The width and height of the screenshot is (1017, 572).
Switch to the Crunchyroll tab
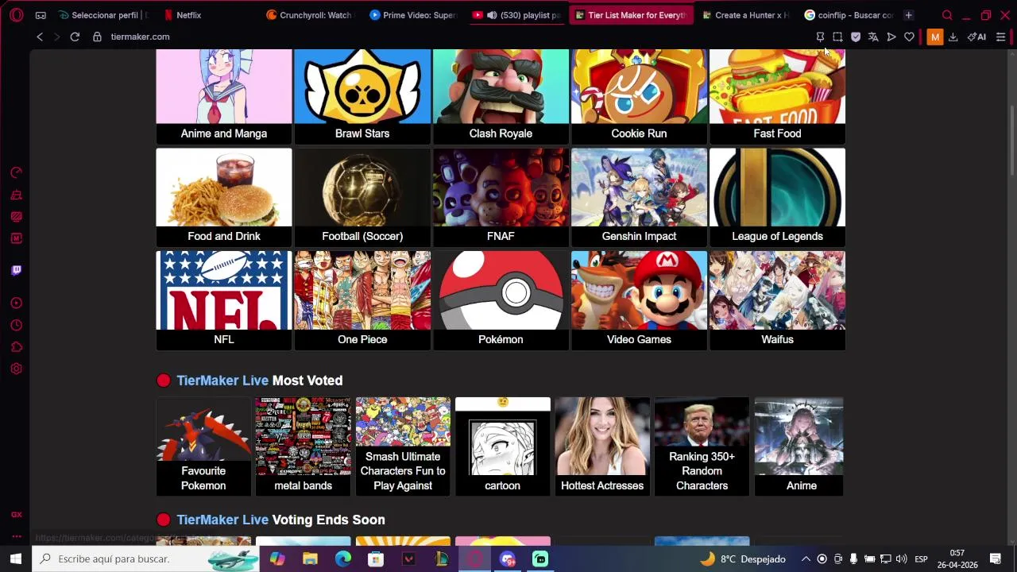click(x=310, y=15)
